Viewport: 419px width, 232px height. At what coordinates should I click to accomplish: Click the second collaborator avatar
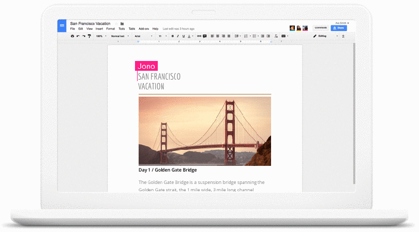coord(299,28)
